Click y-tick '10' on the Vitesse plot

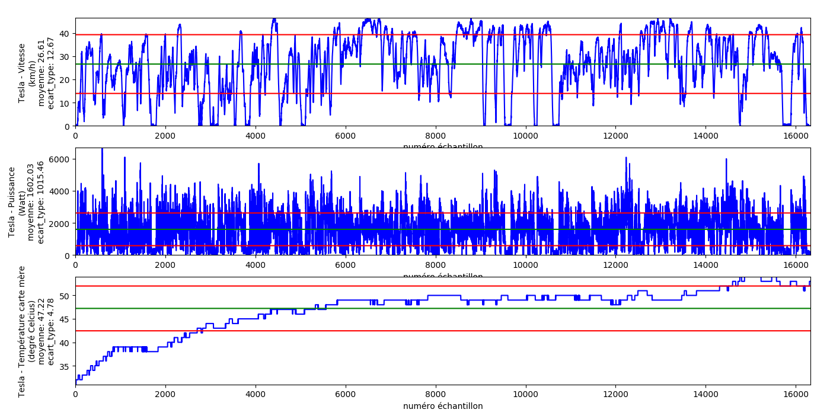tap(65, 103)
